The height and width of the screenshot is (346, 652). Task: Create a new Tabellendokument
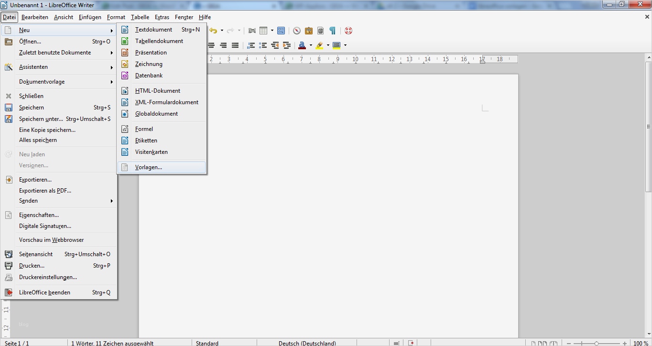pos(162,41)
